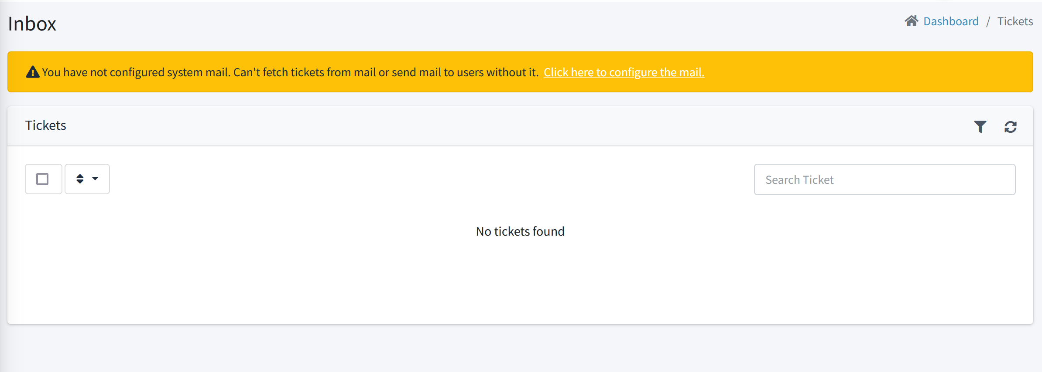1042x372 pixels.
Task: Click the house icon next to Dashboard
Action: pyautogui.click(x=912, y=21)
